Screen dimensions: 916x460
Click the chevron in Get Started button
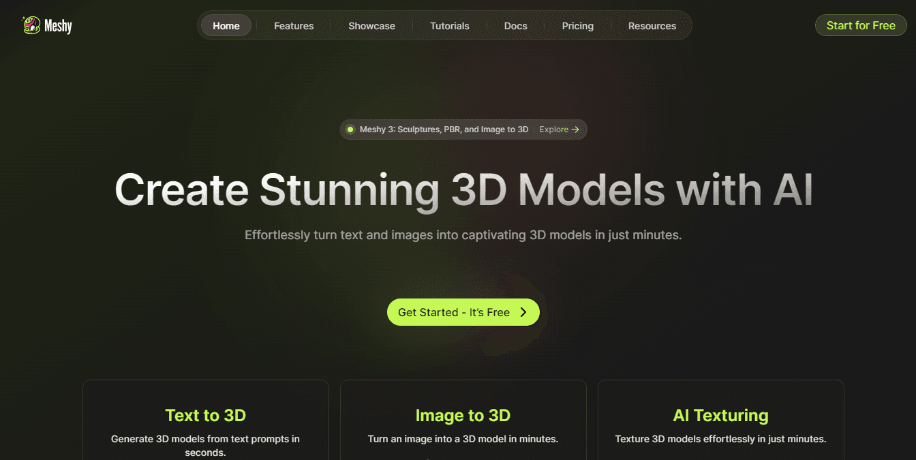click(x=523, y=312)
